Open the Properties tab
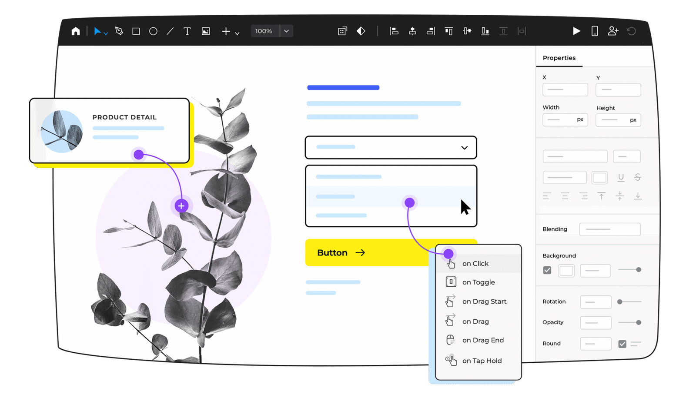The width and height of the screenshot is (696, 414). [x=559, y=58]
